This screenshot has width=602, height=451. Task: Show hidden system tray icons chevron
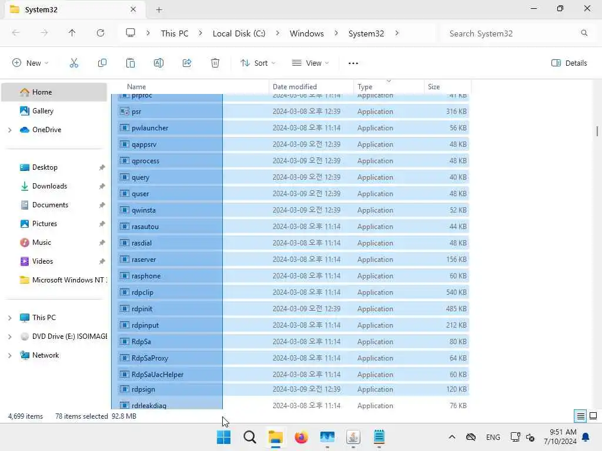[x=452, y=437]
